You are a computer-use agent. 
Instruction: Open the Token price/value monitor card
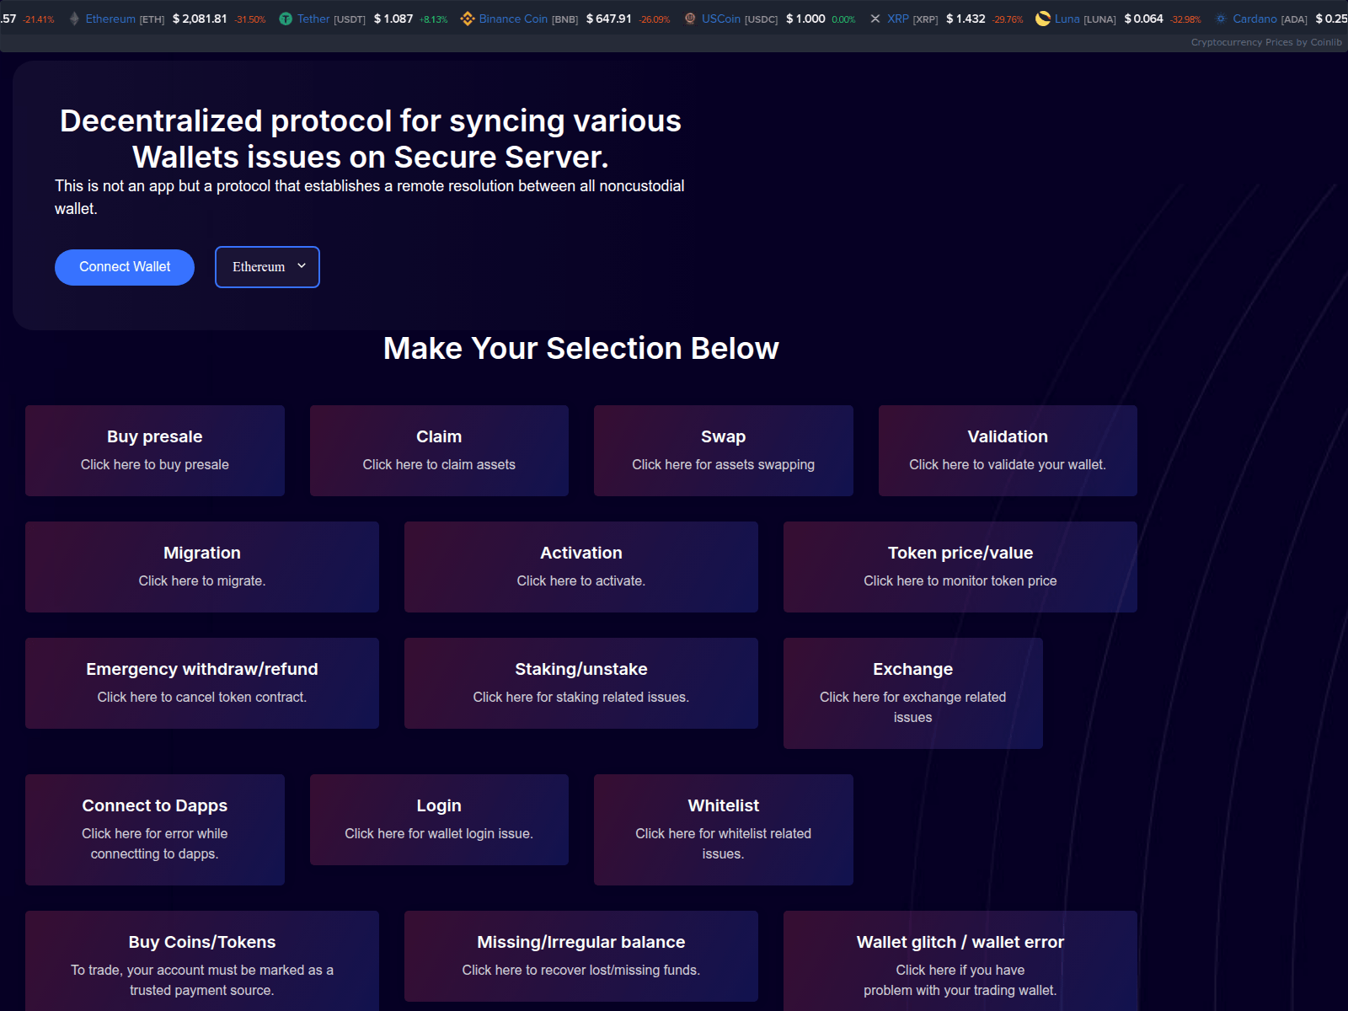click(x=960, y=566)
